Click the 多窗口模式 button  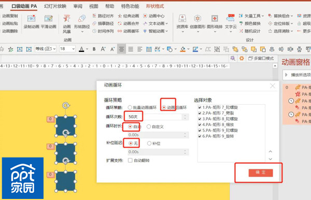coord(261,58)
